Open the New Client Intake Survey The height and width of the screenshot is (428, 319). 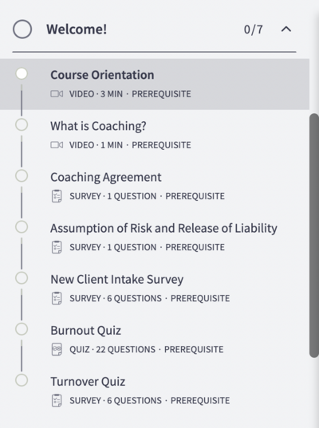tap(155, 289)
